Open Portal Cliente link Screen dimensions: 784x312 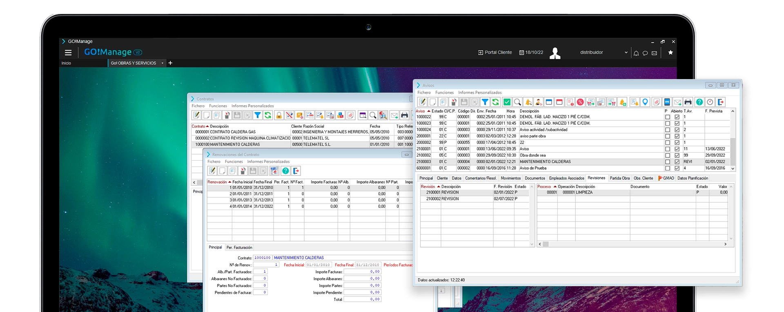click(x=495, y=53)
